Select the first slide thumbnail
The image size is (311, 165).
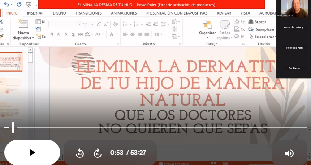coord(11,62)
